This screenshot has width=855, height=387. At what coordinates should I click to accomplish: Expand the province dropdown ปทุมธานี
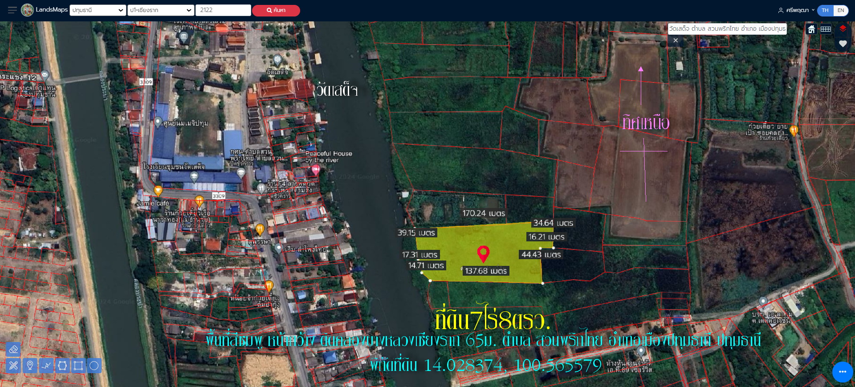coord(98,10)
